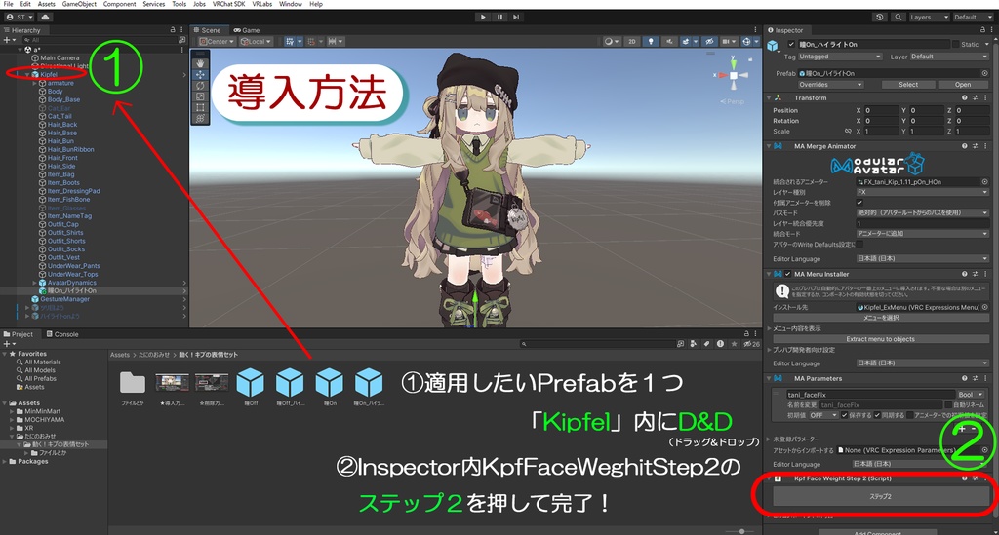This screenshot has height=535, width=999.
Task: Click the Step frame button
Action: click(516, 18)
